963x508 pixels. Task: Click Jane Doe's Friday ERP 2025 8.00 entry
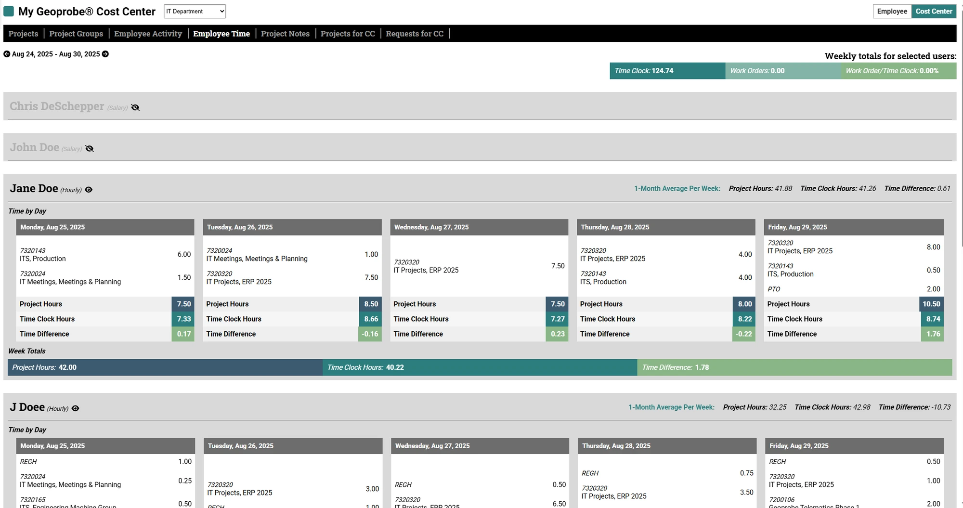854,247
